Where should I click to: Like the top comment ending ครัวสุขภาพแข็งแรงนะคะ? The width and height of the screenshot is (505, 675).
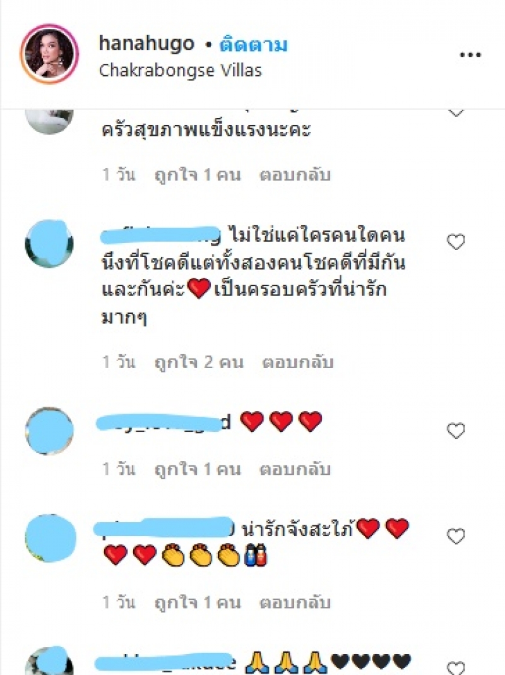(456, 113)
